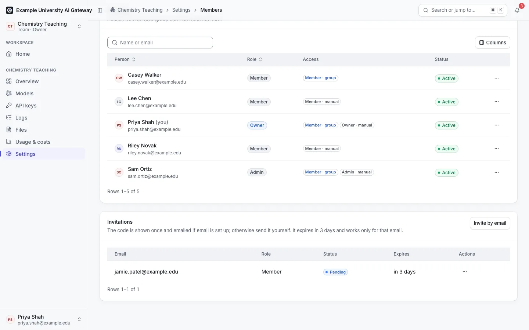Click Casey Walker's Member · group tag

tap(320, 78)
